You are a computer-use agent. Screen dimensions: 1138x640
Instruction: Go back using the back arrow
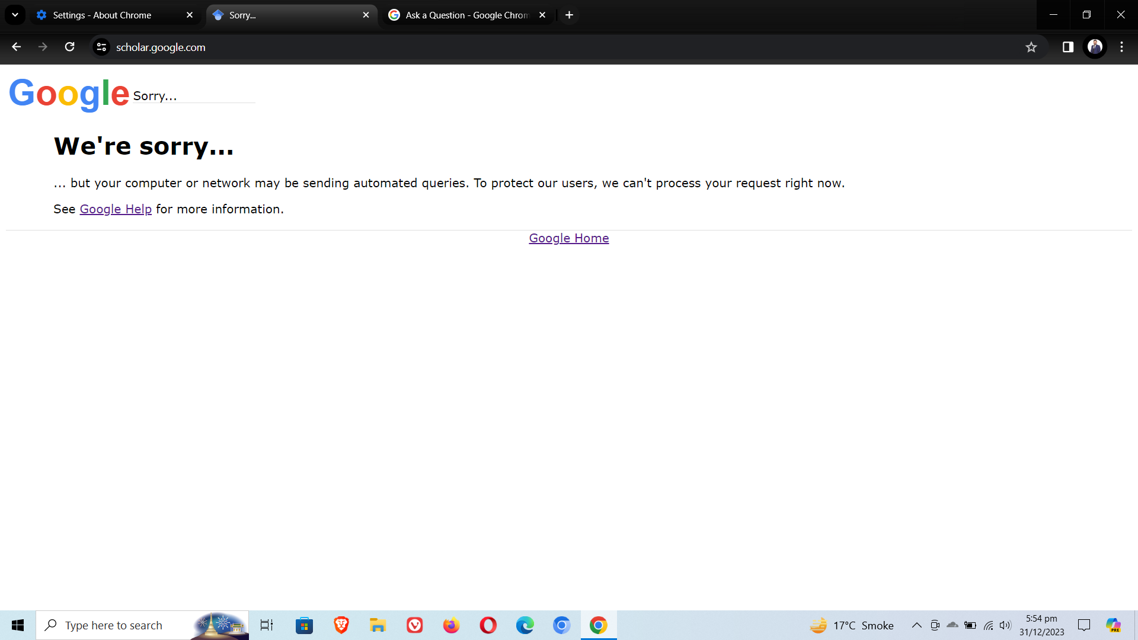(17, 47)
